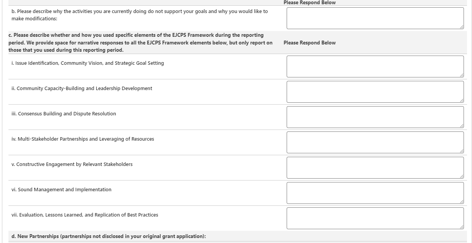This screenshot has width=472, height=243.
Task: Click resize handle on Evaluation, Lessons Learned textbox
Action: [x=461, y=227]
